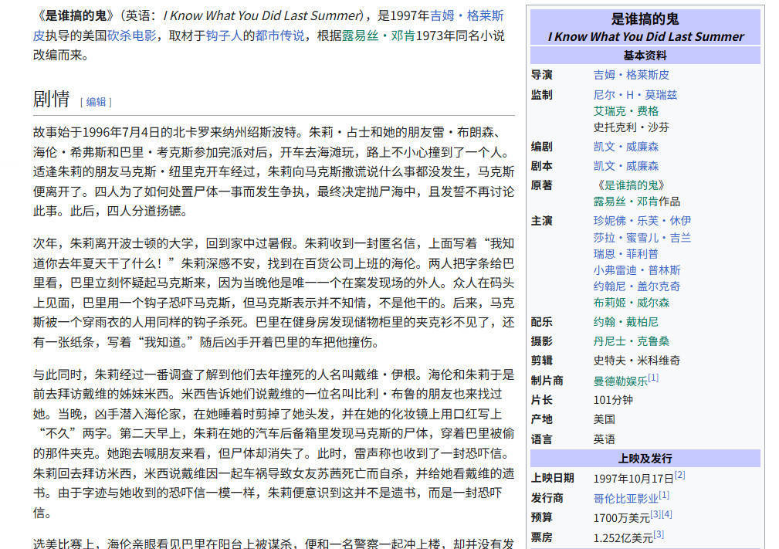Image resolution: width=779 pixels, height=549 pixels.
Task: Click the 编辑 link beside the 剧情 heading
Action: click(x=96, y=102)
